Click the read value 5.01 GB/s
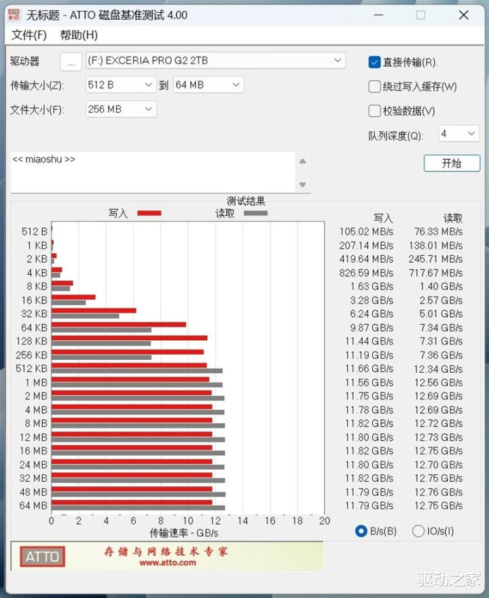Image resolution: width=489 pixels, height=598 pixels. coord(441,314)
